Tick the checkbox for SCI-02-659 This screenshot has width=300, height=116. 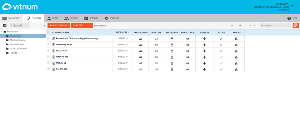point(48,51)
